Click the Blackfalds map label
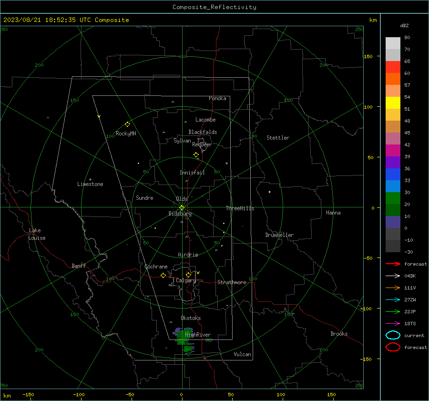 click(203, 132)
